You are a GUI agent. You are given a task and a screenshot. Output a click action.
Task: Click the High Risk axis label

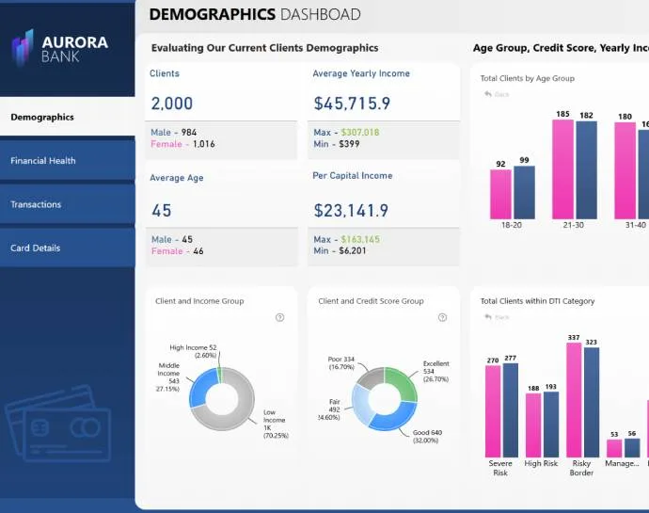click(x=541, y=463)
